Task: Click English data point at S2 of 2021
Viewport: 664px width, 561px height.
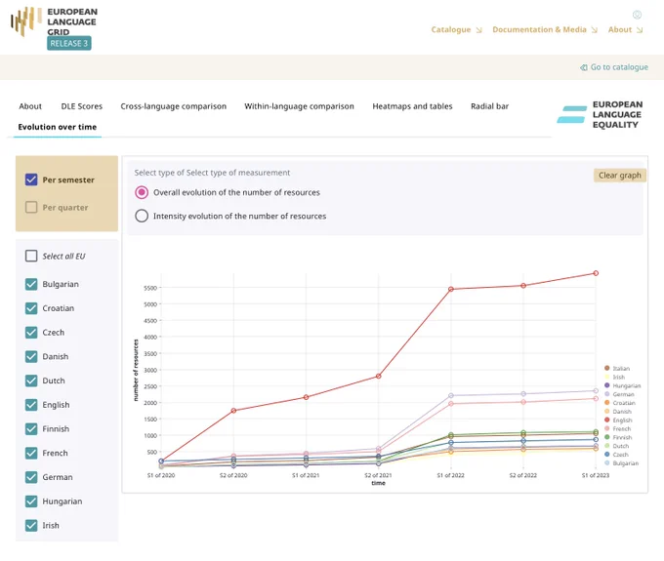Action: click(379, 377)
